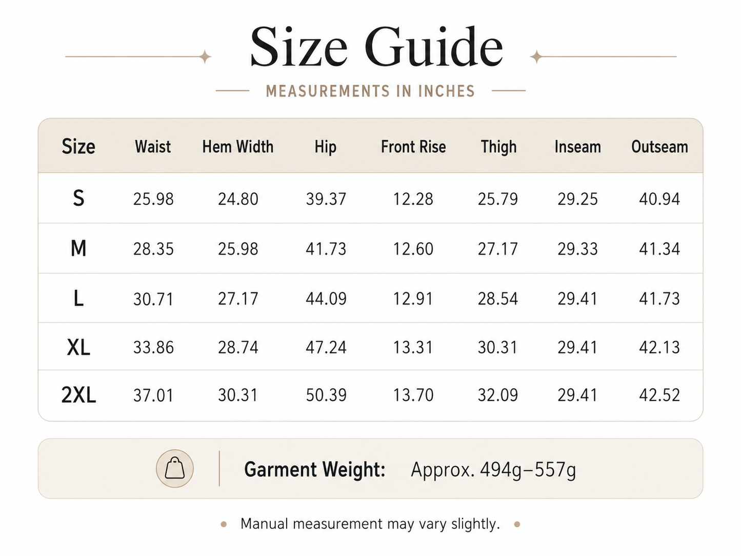The width and height of the screenshot is (741, 556).
Task: Select the S size row label
Action: pos(78,198)
